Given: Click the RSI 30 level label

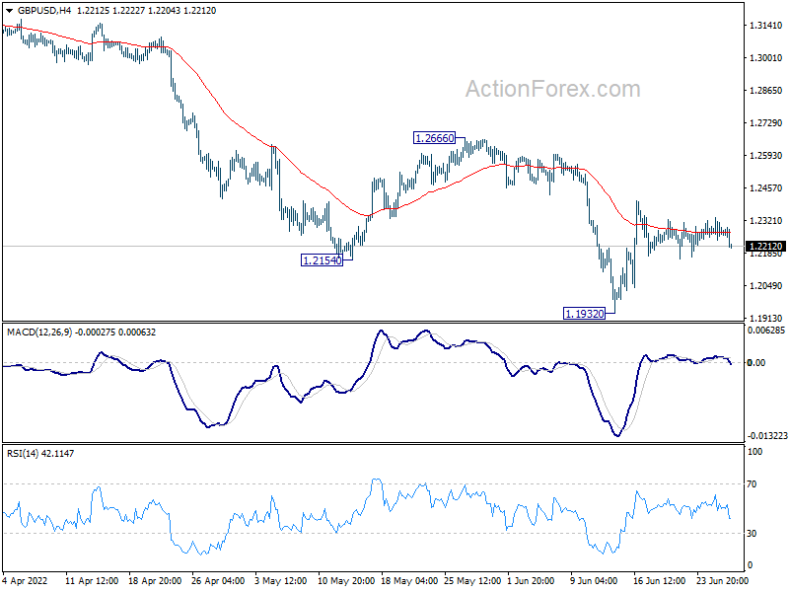Looking at the screenshot, I should click(x=752, y=534).
